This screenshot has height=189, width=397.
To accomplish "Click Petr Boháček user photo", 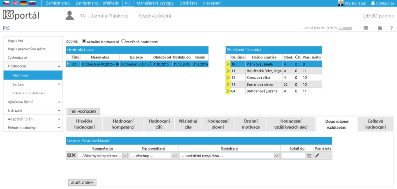I will pos(341,3).
